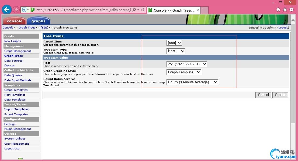The height and width of the screenshot is (161, 298).
Task: Open Host Templates in sidebar
Action: 15,95
